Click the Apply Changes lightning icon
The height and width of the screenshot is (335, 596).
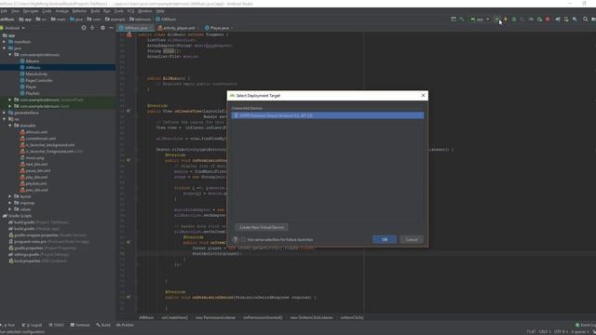(506, 19)
